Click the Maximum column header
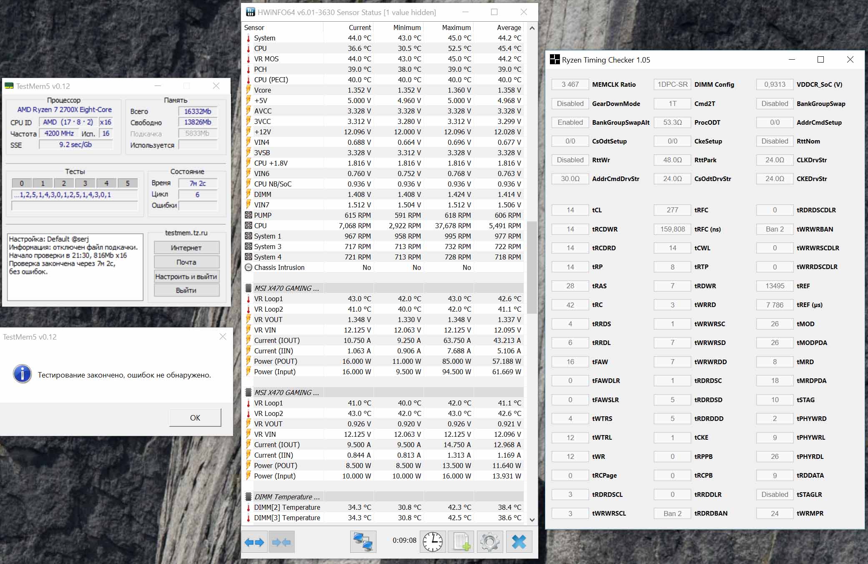868x564 pixels. pyautogui.click(x=456, y=28)
